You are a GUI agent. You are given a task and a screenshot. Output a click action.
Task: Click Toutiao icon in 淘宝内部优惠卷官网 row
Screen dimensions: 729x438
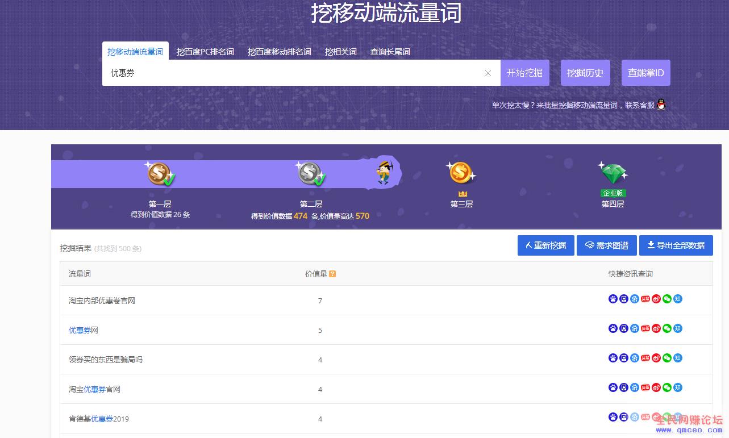point(645,299)
